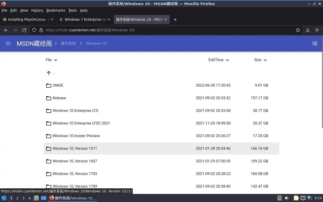This screenshot has height=202, width=323.
Task: Open Windows 10 Enterprise LTS folder
Action: coord(75,111)
